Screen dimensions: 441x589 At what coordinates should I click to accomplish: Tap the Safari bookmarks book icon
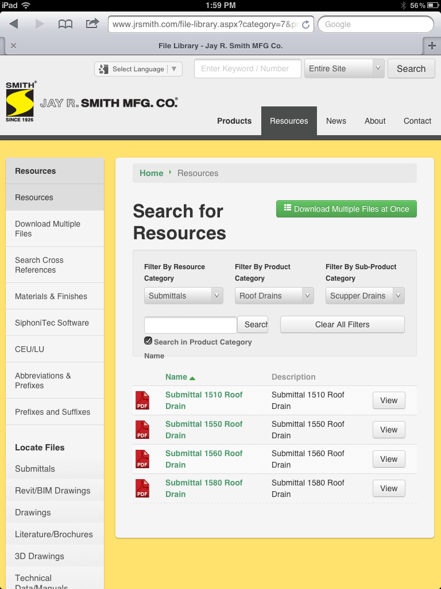tap(65, 24)
